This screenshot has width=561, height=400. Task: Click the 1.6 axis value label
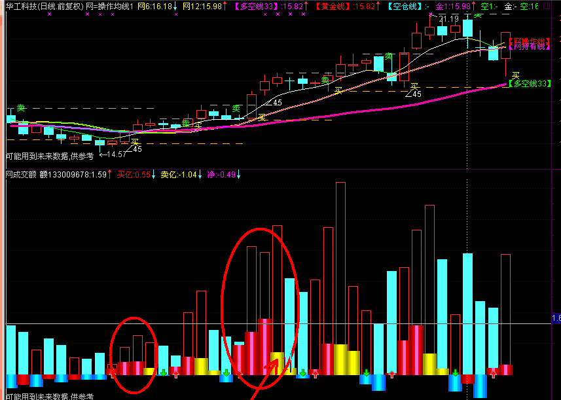(x=556, y=318)
